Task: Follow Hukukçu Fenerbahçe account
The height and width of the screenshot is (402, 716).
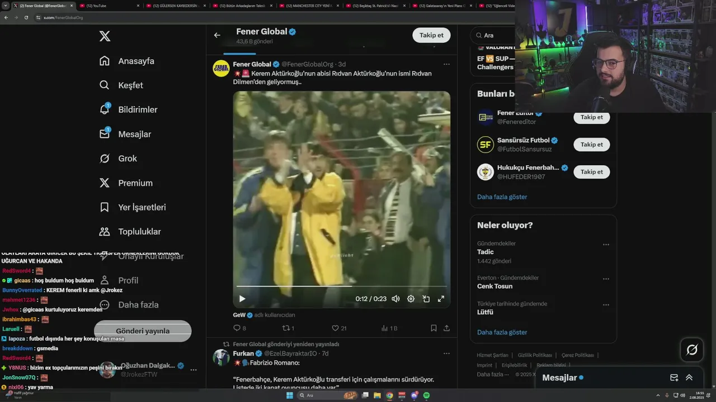Action: 591,172
